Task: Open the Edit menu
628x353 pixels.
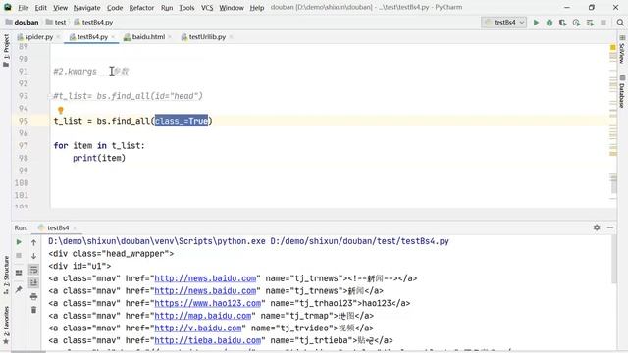Action: pyautogui.click(x=41, y=8)
